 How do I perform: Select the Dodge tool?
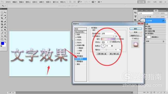coord(5,30)
